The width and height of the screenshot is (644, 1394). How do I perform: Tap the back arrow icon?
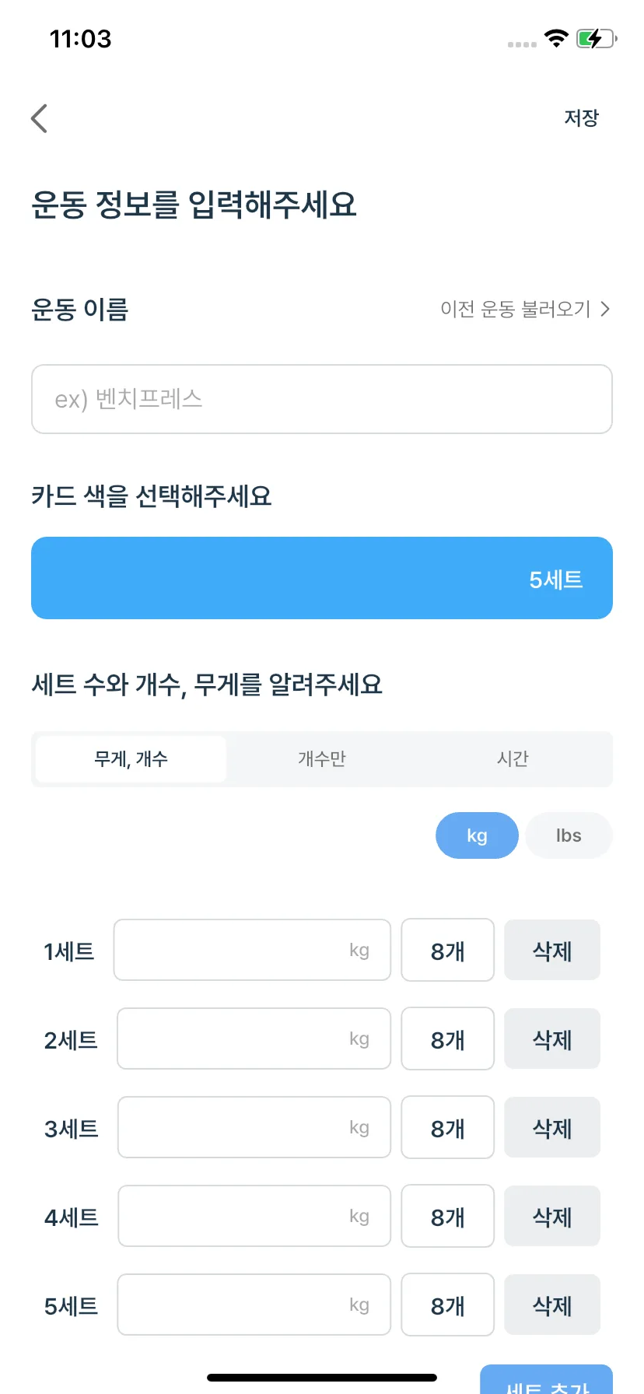point(39,118)
